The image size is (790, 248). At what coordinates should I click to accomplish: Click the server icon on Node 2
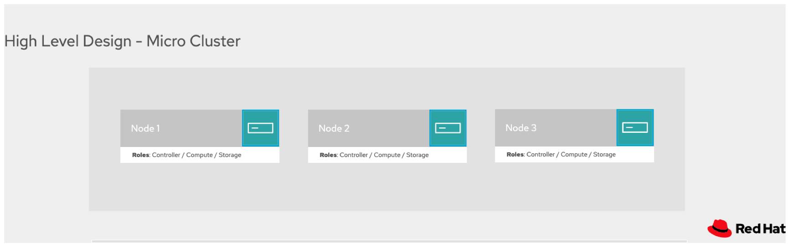pyautogui.click(x=448, y=128)
